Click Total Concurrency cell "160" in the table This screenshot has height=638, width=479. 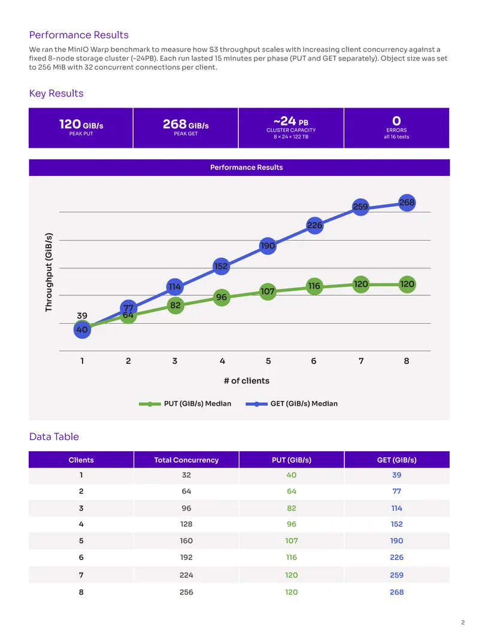click(186, 541)
